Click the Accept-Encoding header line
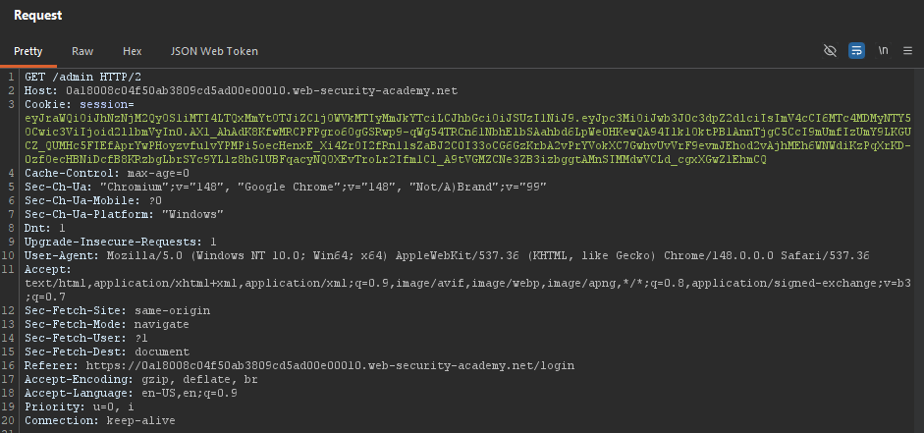924x433 pixels. (x=140, y=379)
